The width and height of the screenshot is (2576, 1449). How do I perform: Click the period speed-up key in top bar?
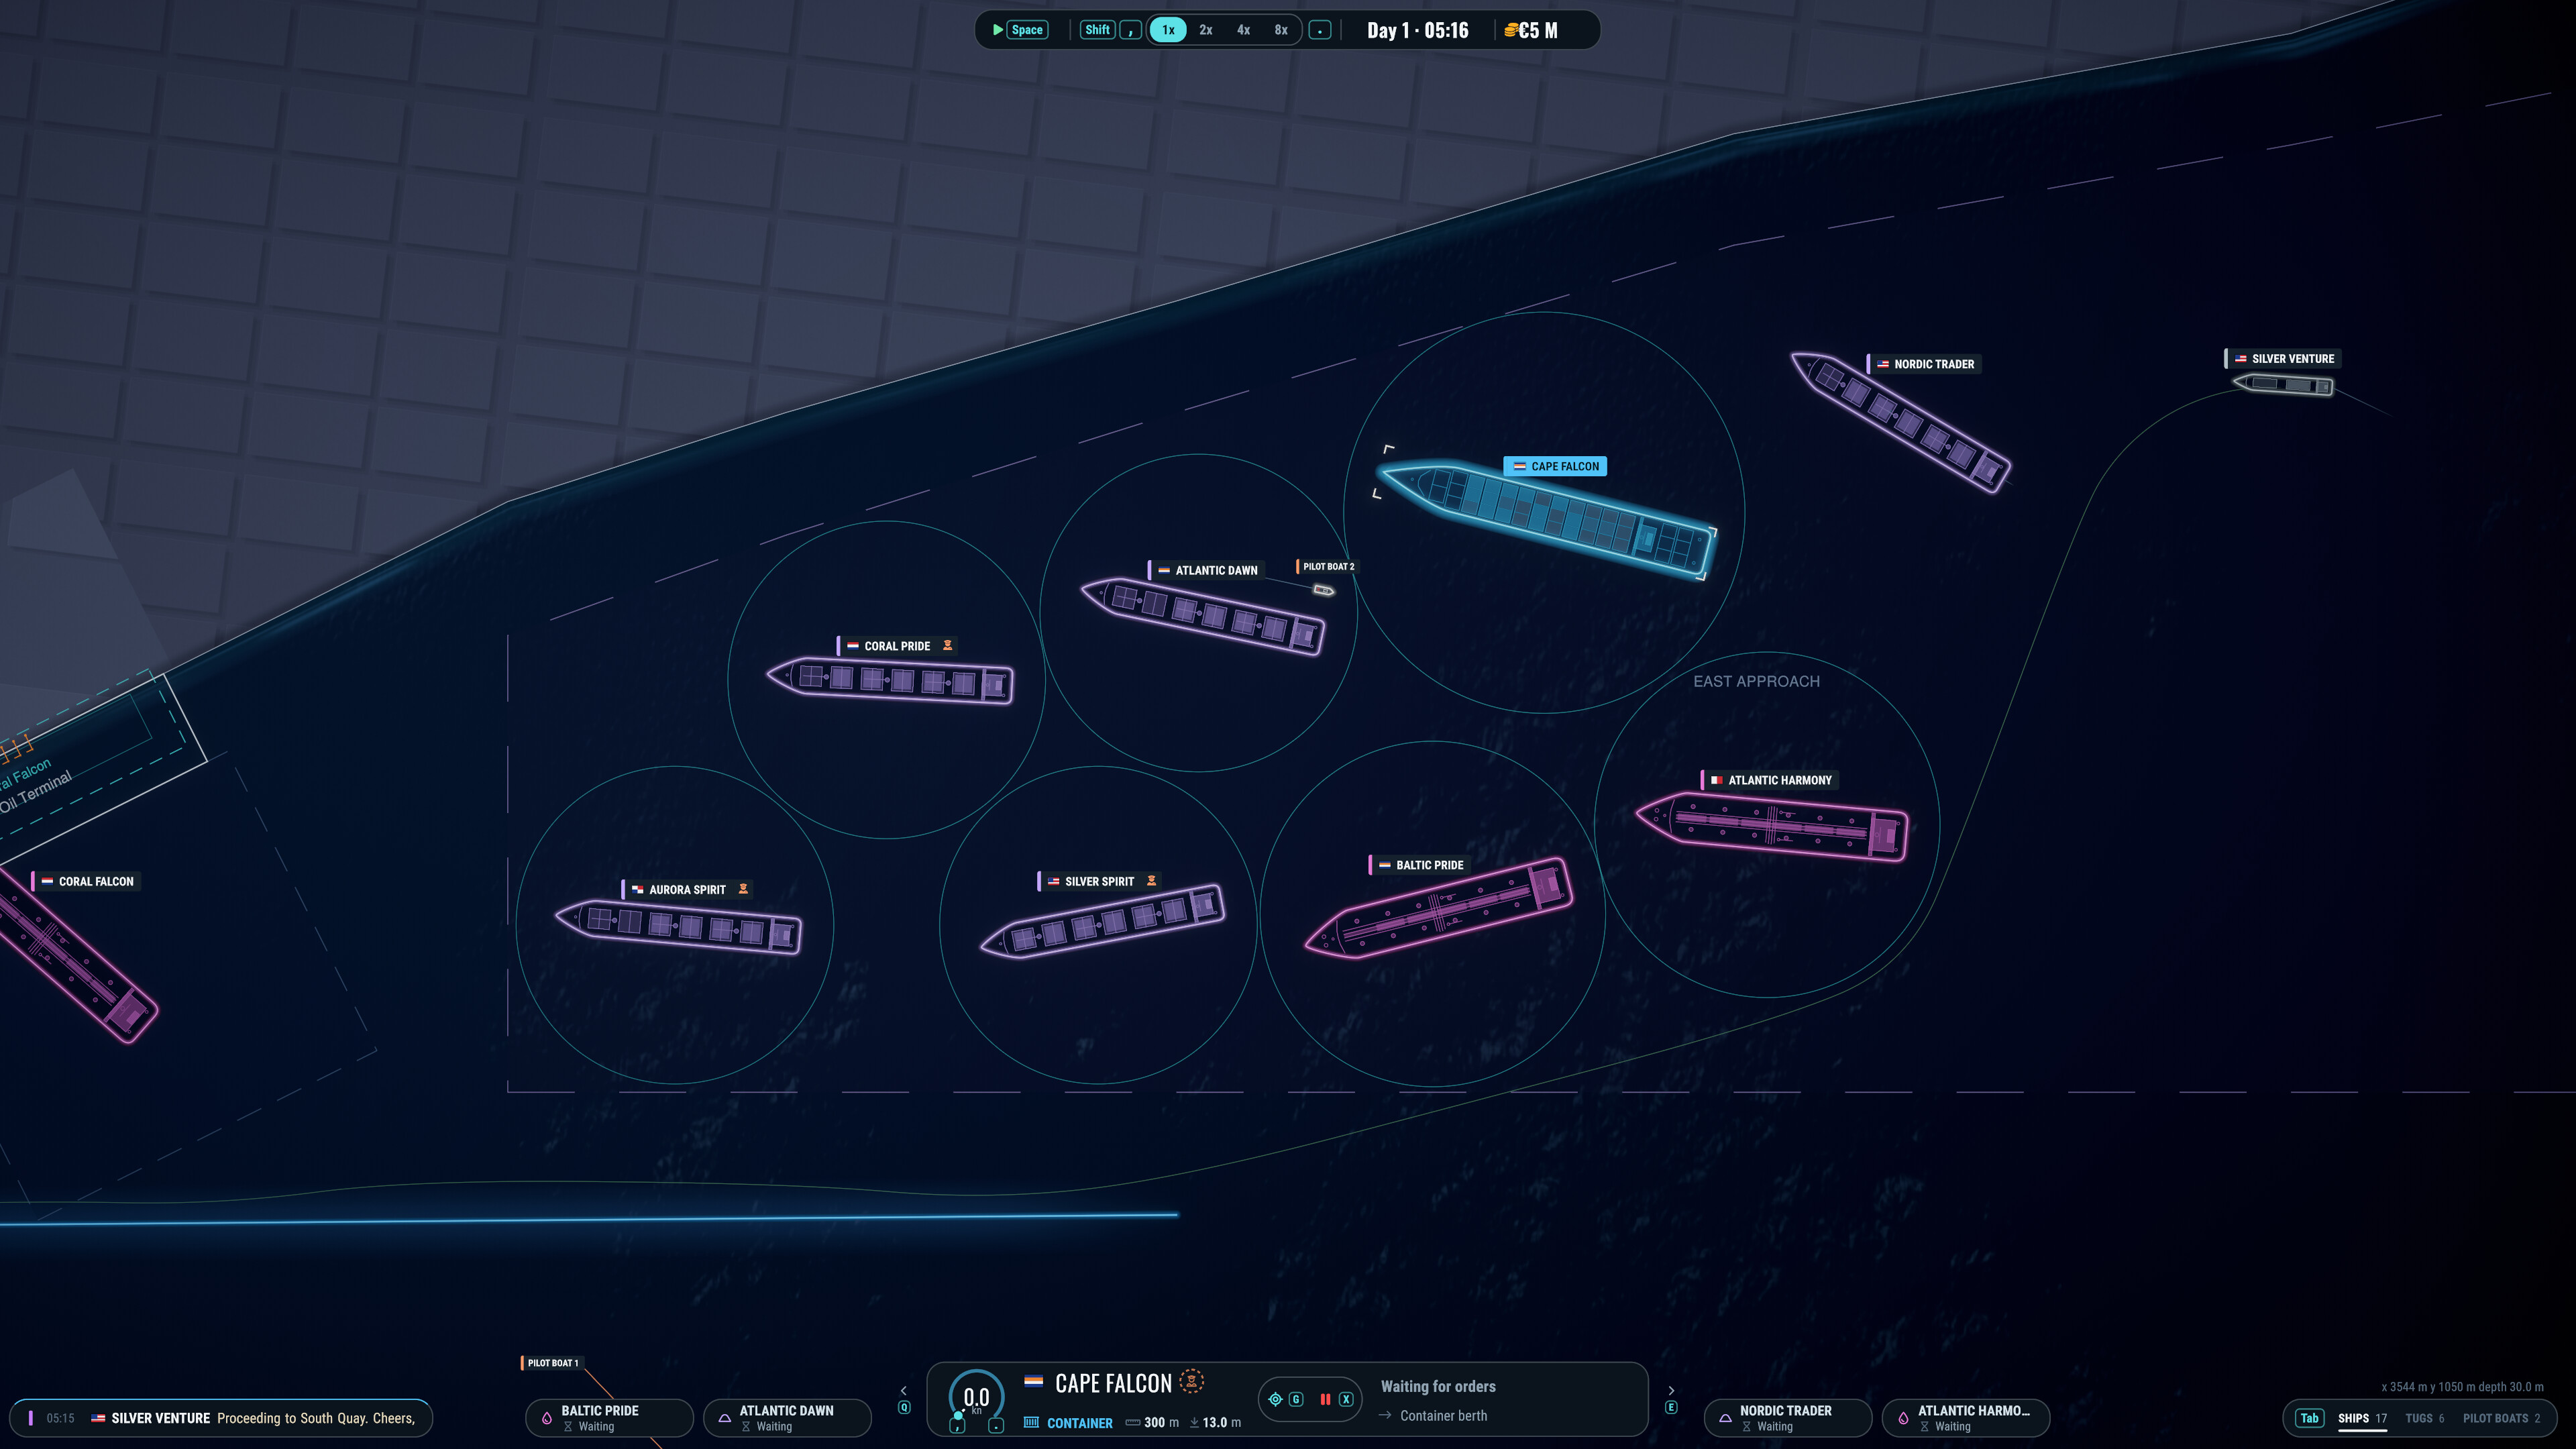(x=1320, y=30)
